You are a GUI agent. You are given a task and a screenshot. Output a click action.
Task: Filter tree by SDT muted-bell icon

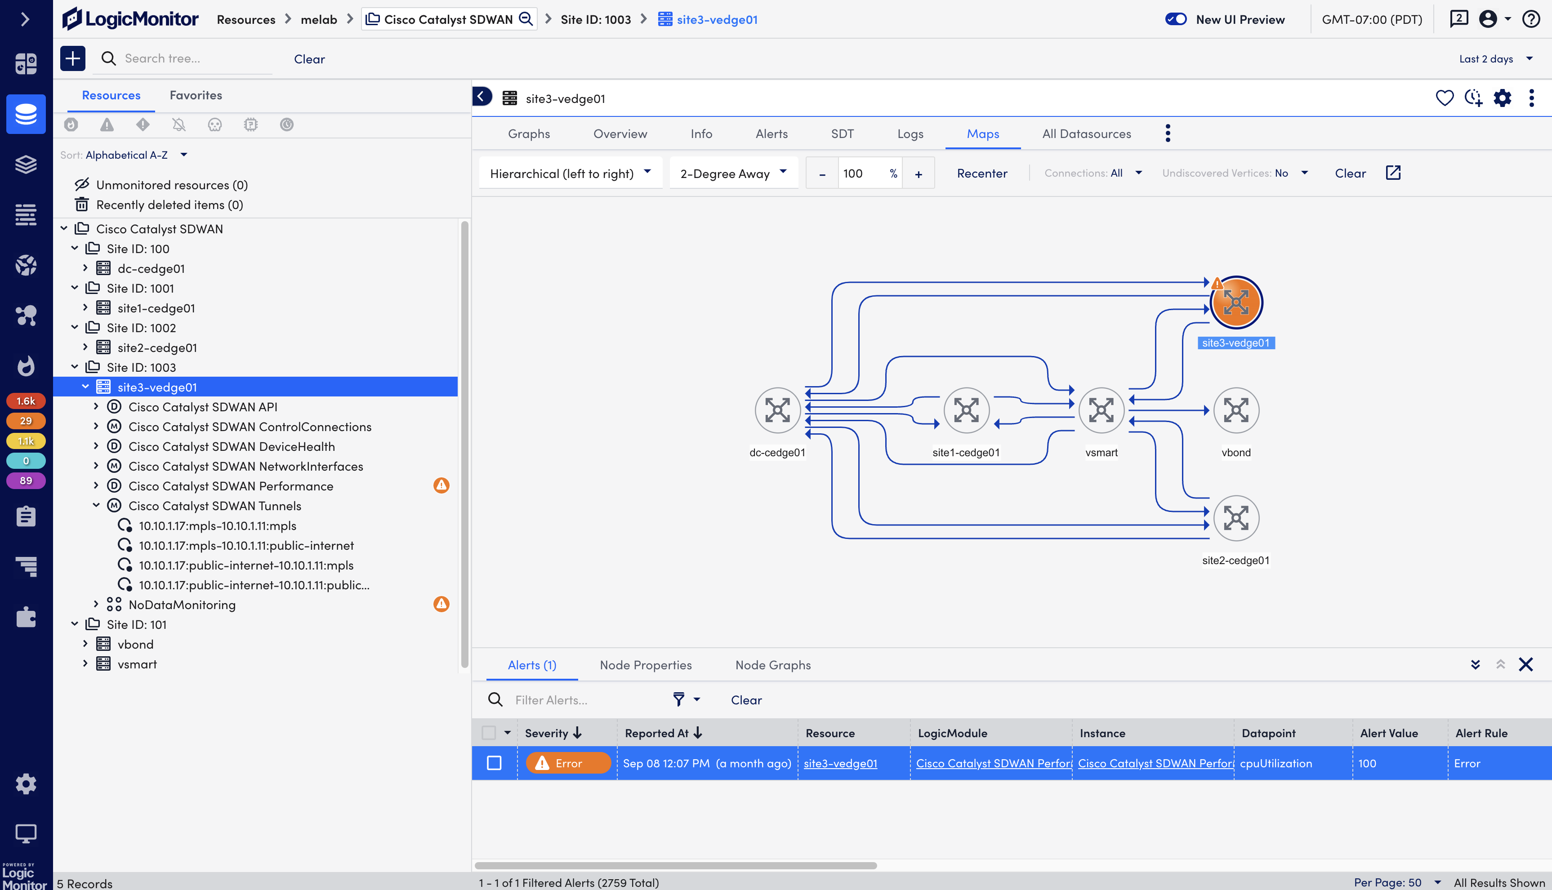pyautogui.click(x=179, y=125)
